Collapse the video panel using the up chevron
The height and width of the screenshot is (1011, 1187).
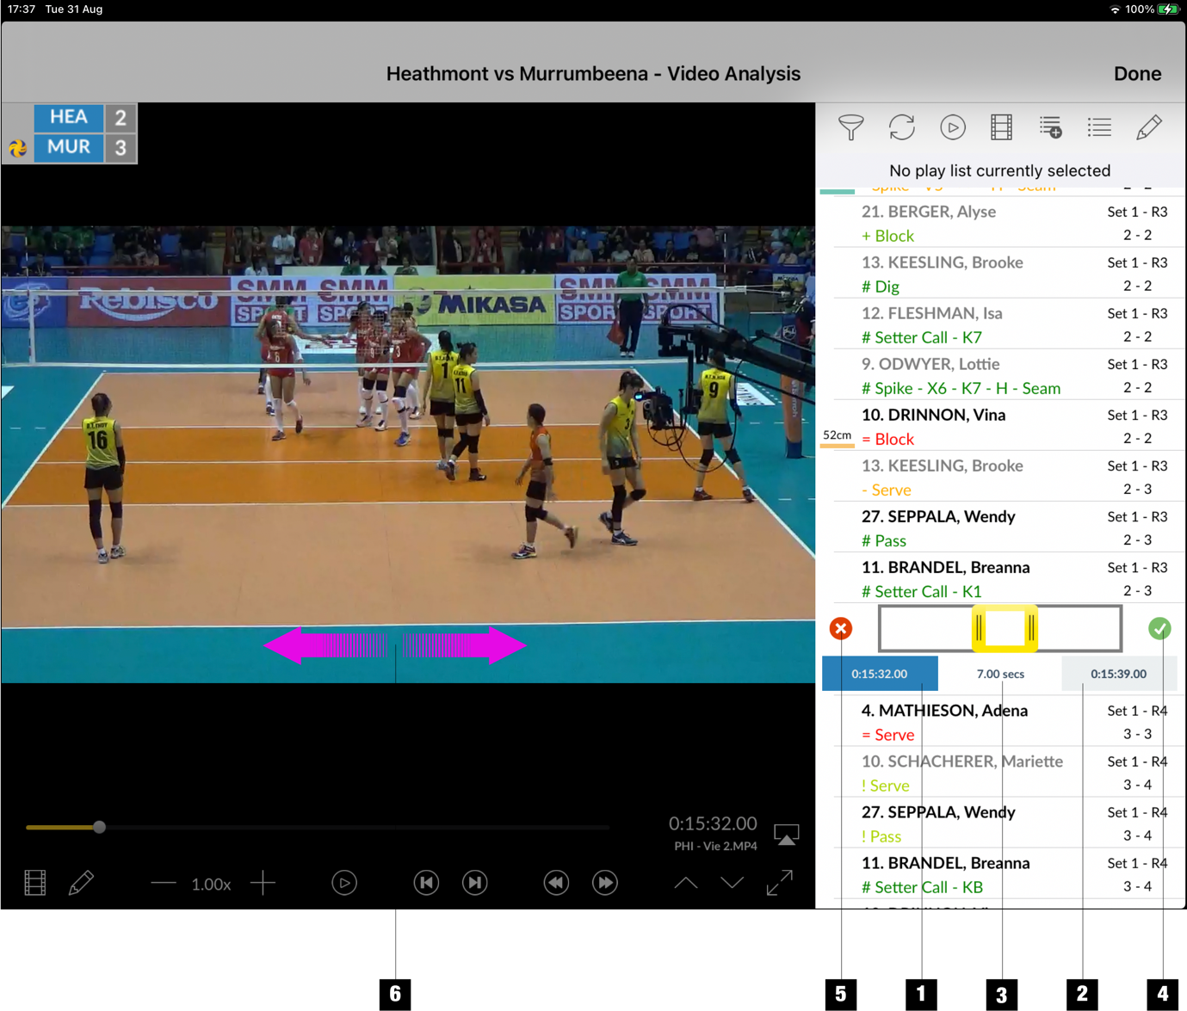point(685,882)
